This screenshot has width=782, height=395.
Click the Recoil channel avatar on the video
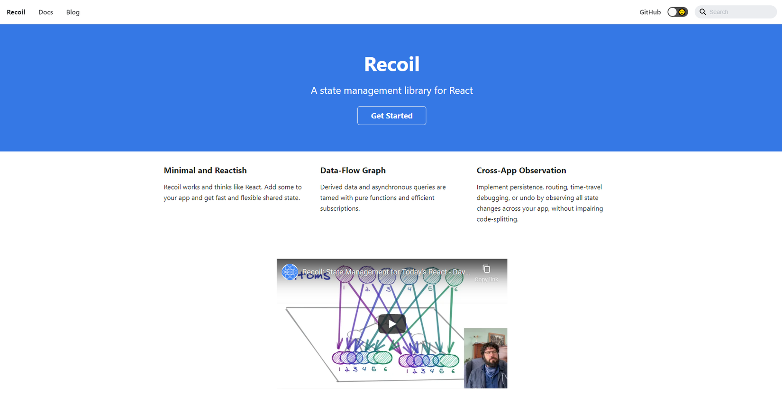290,272
